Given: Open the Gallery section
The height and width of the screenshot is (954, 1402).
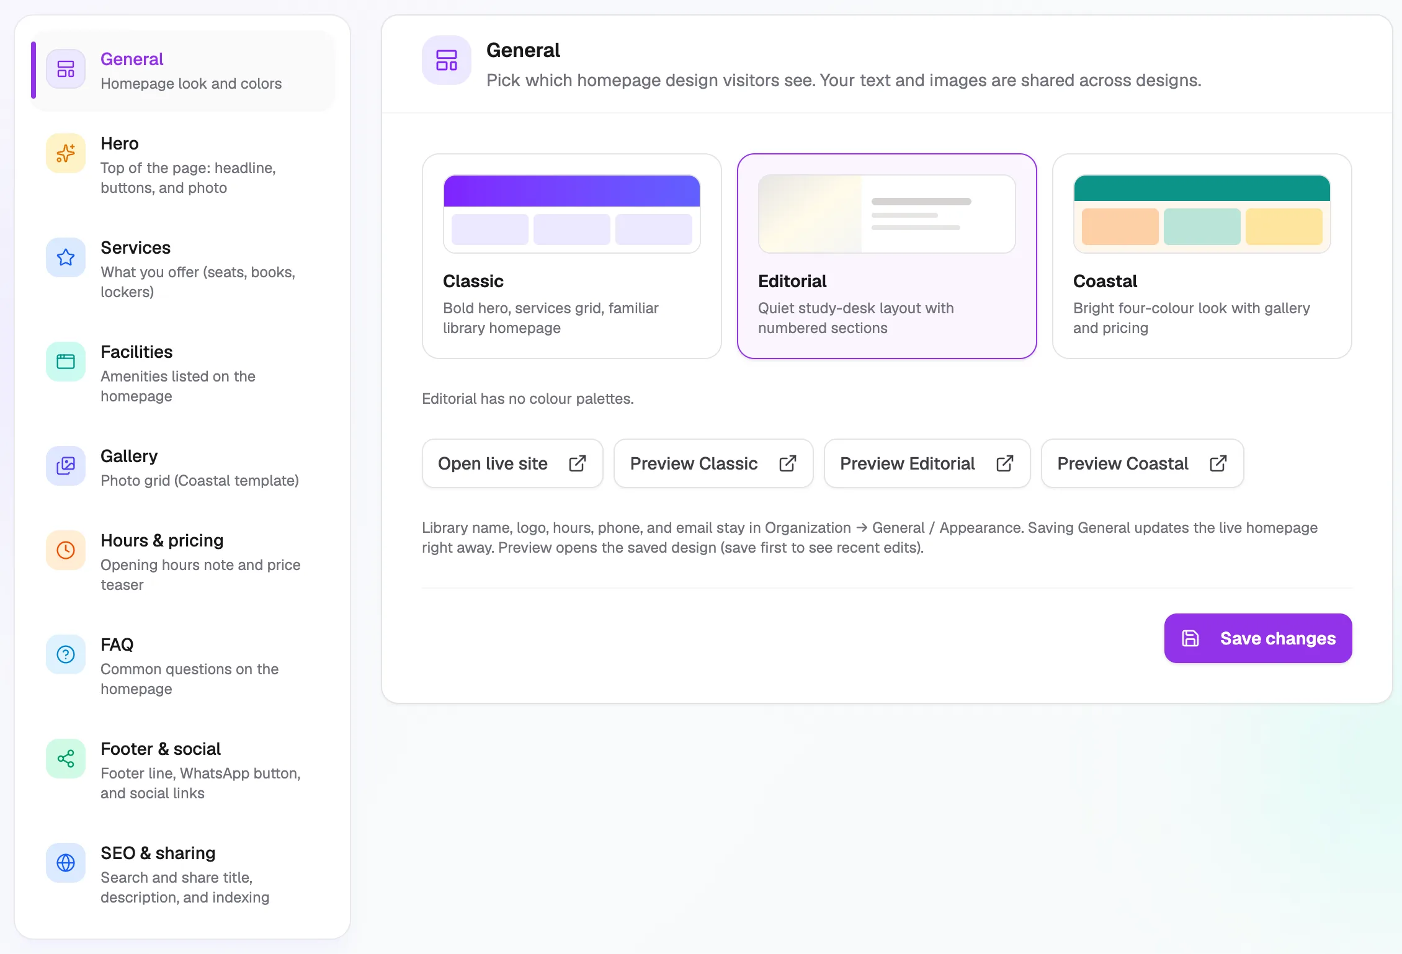Looking at the screenshot, I should pyautogui.click(x=182, y=468).
